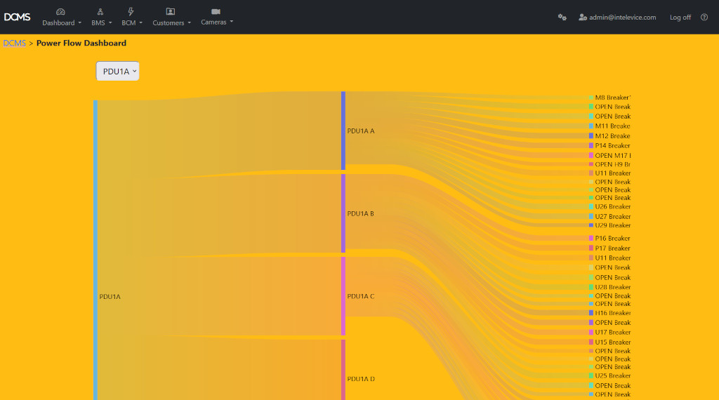Click the H16 Breaker node label

tap(612, 313)
